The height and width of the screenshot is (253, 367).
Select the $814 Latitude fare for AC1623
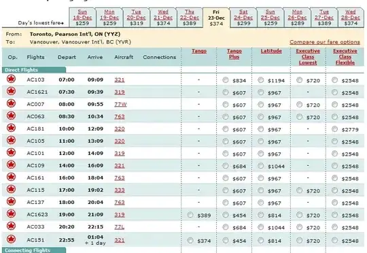tap(260, 215)
